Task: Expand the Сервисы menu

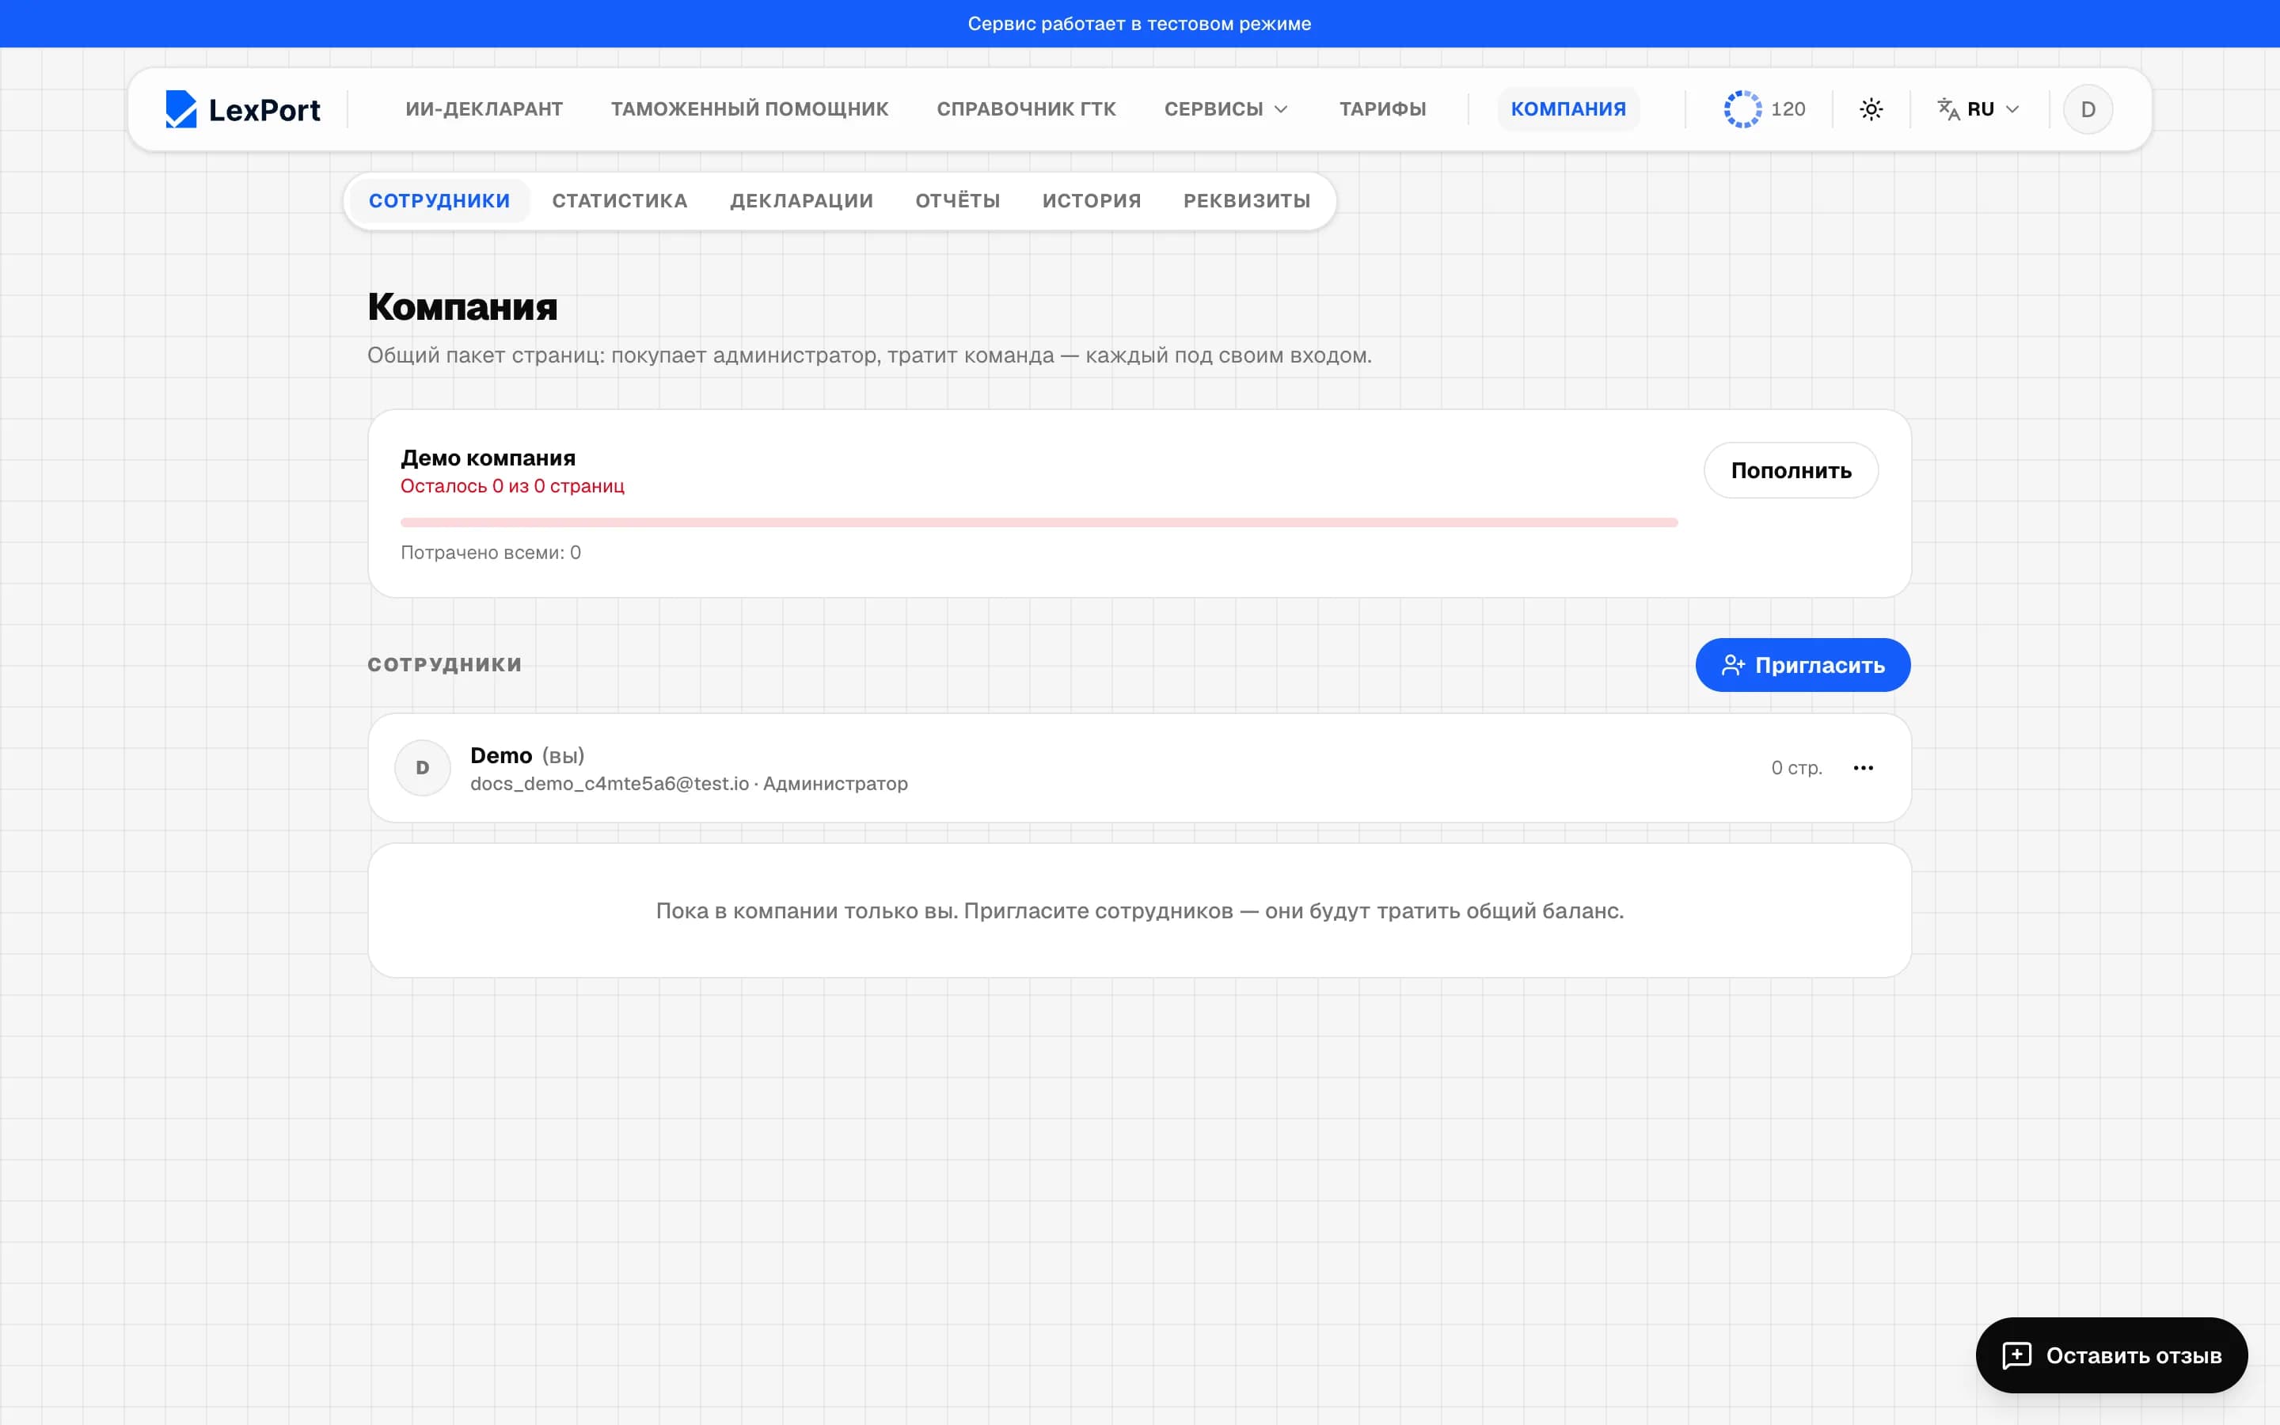Action: 1225,109
